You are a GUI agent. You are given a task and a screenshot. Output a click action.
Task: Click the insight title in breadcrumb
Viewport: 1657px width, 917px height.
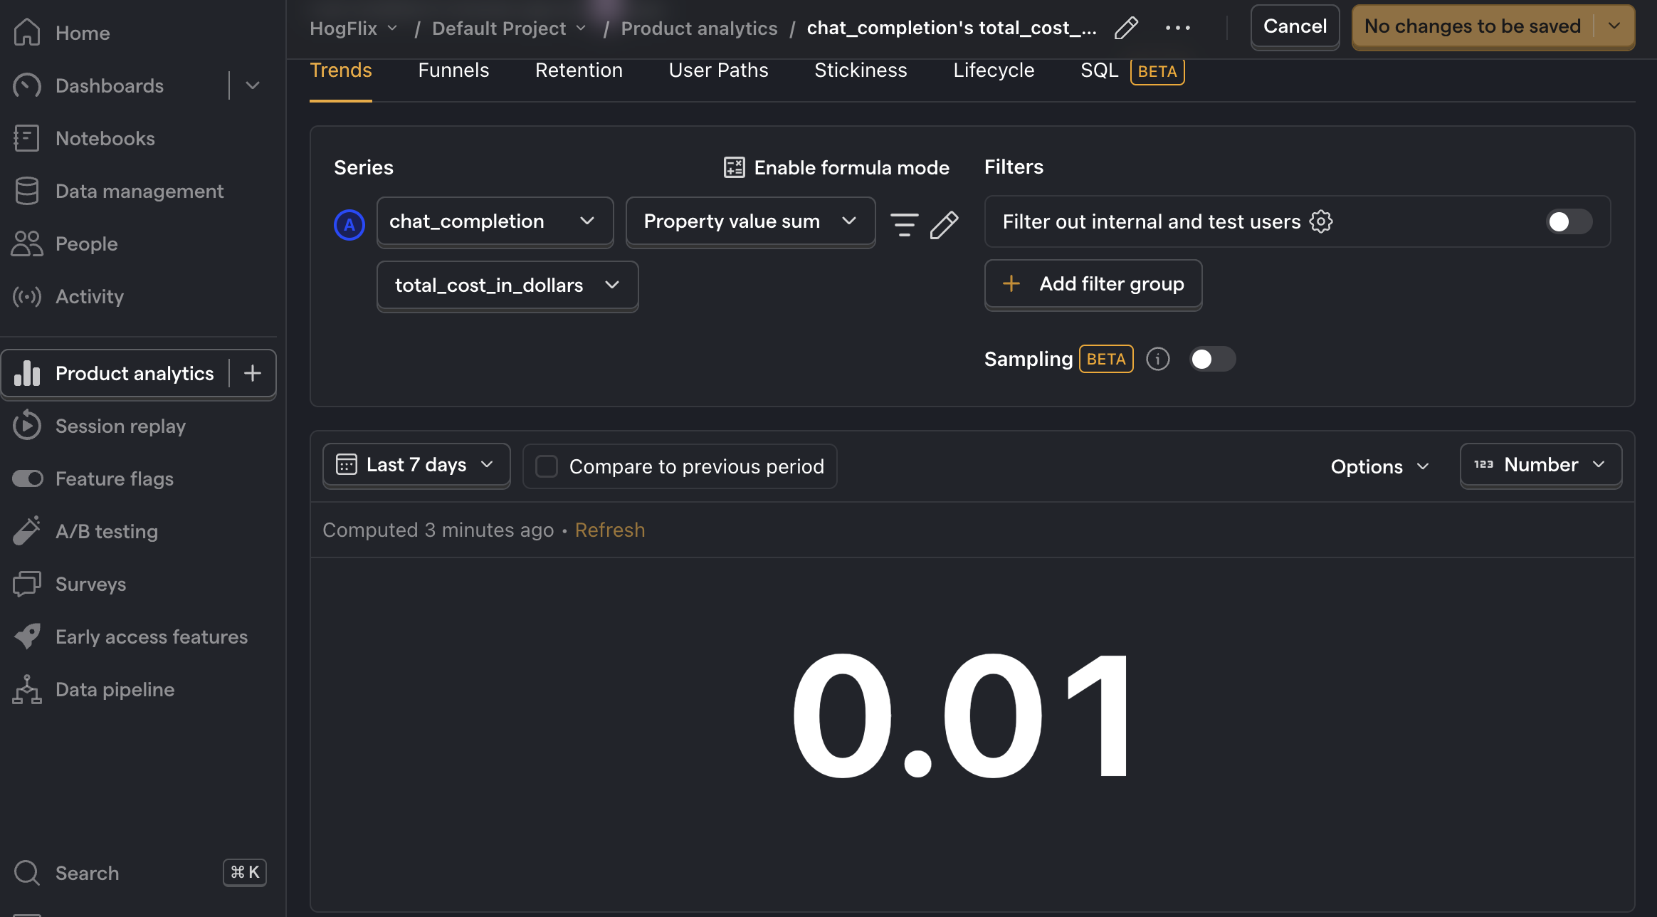[x=952, y=28]
